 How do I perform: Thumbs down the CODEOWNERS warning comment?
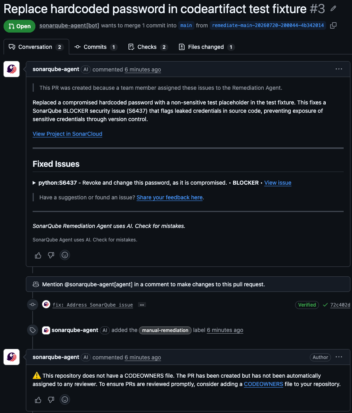point(51,399)
